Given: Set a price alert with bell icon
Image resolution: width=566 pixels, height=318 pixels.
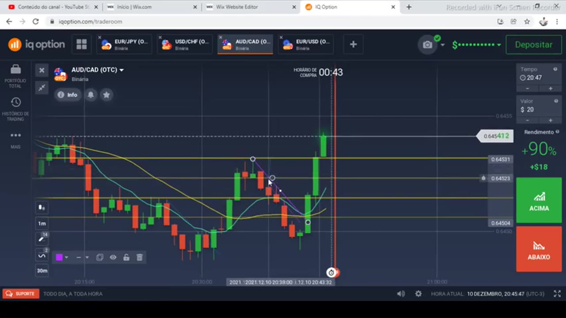Looking at the screenshot, I should (91, 95).
